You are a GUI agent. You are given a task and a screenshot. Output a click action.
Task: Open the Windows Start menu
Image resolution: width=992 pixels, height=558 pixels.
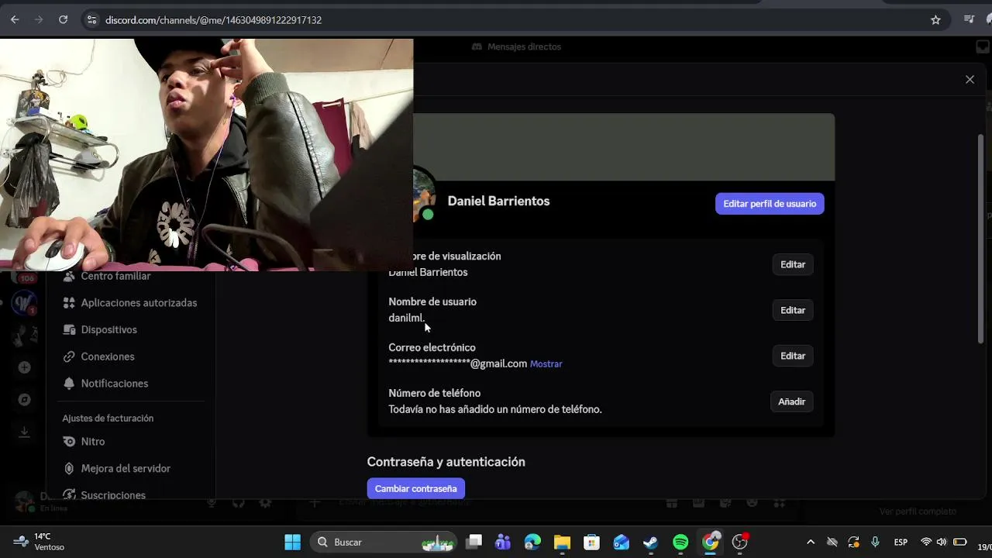click(x=292, y=542)
